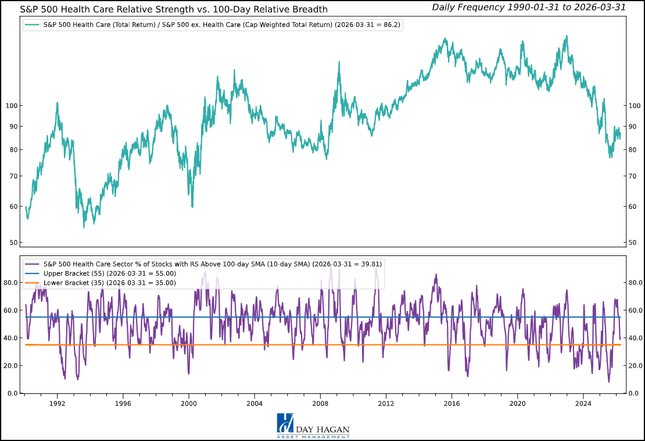Expand the bottom panel legend box
The height and width of the screenshot is (441, 645).
click(x=203, y=272)
